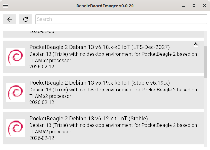Select PocketBeagle 2 Debian 13 v6.18.x-k3 IoT title

tap(99, 47)
